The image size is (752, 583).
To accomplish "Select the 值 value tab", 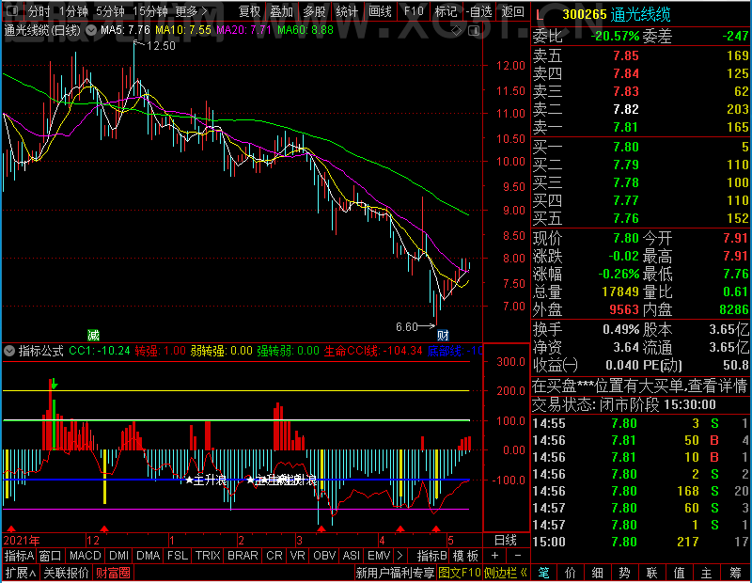I will point(679,573).
